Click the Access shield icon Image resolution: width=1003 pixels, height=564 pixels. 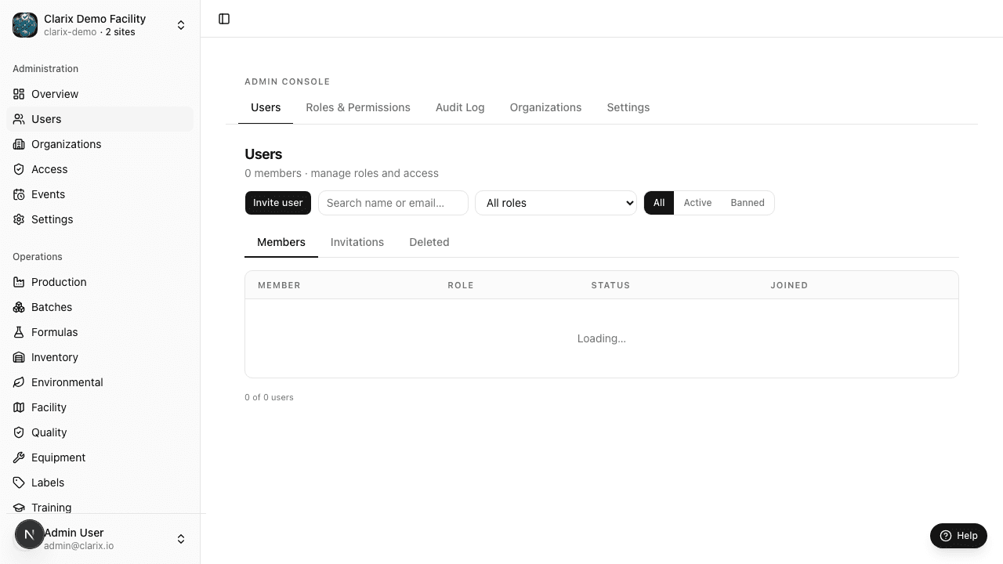[x=19, y=169]
